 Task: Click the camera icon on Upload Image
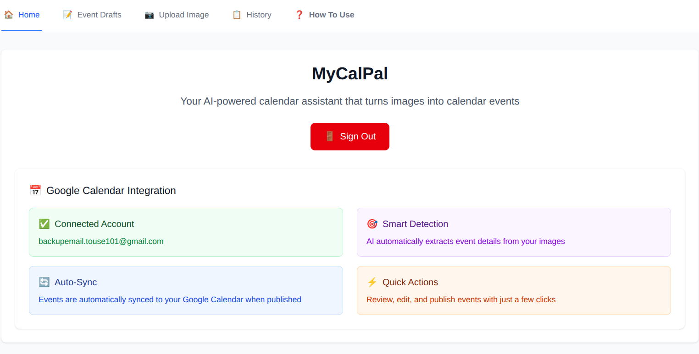[149, 15]
